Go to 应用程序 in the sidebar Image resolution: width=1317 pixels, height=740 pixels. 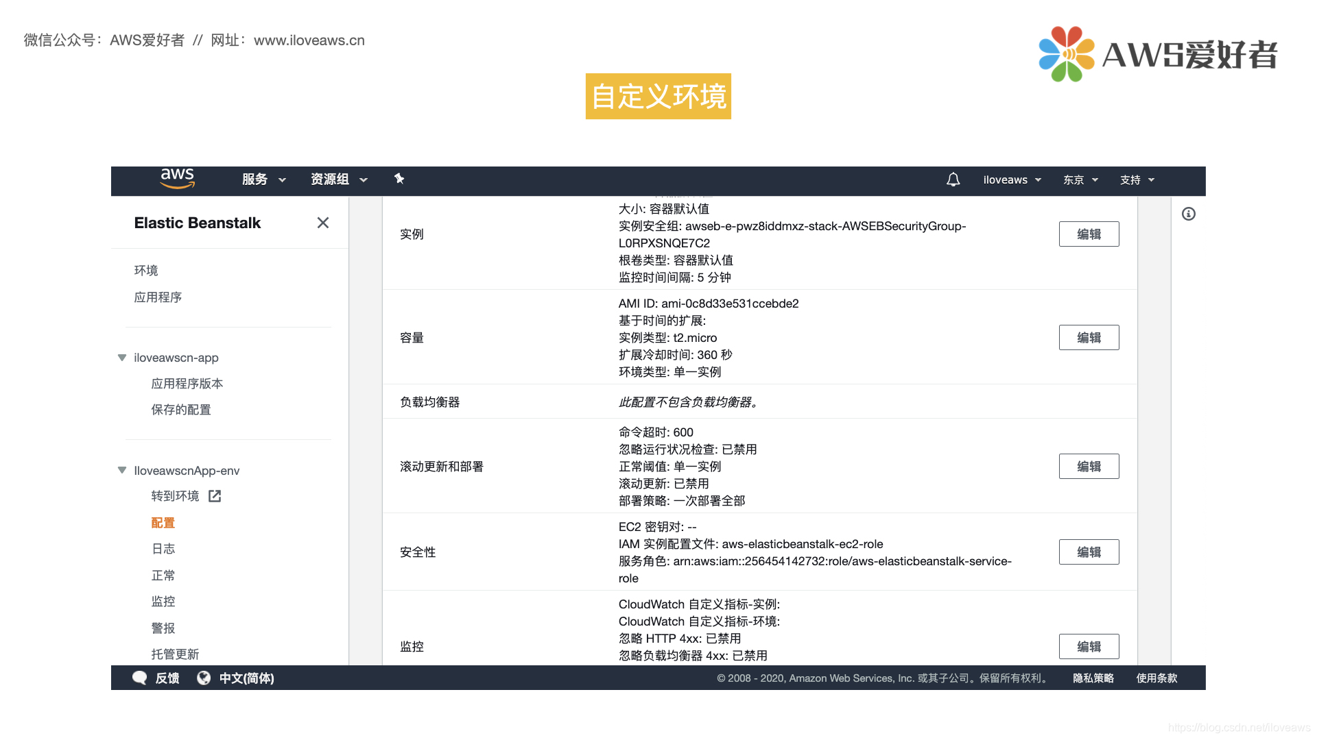(158, 297)
